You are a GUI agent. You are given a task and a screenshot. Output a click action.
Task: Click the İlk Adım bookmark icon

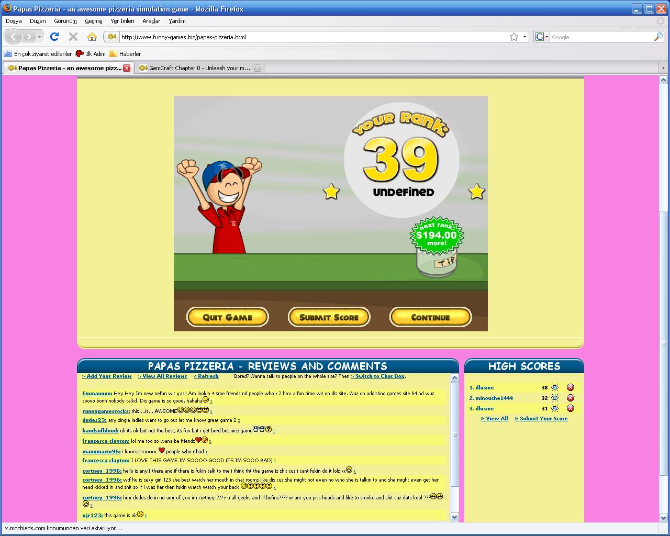[80, 53]
